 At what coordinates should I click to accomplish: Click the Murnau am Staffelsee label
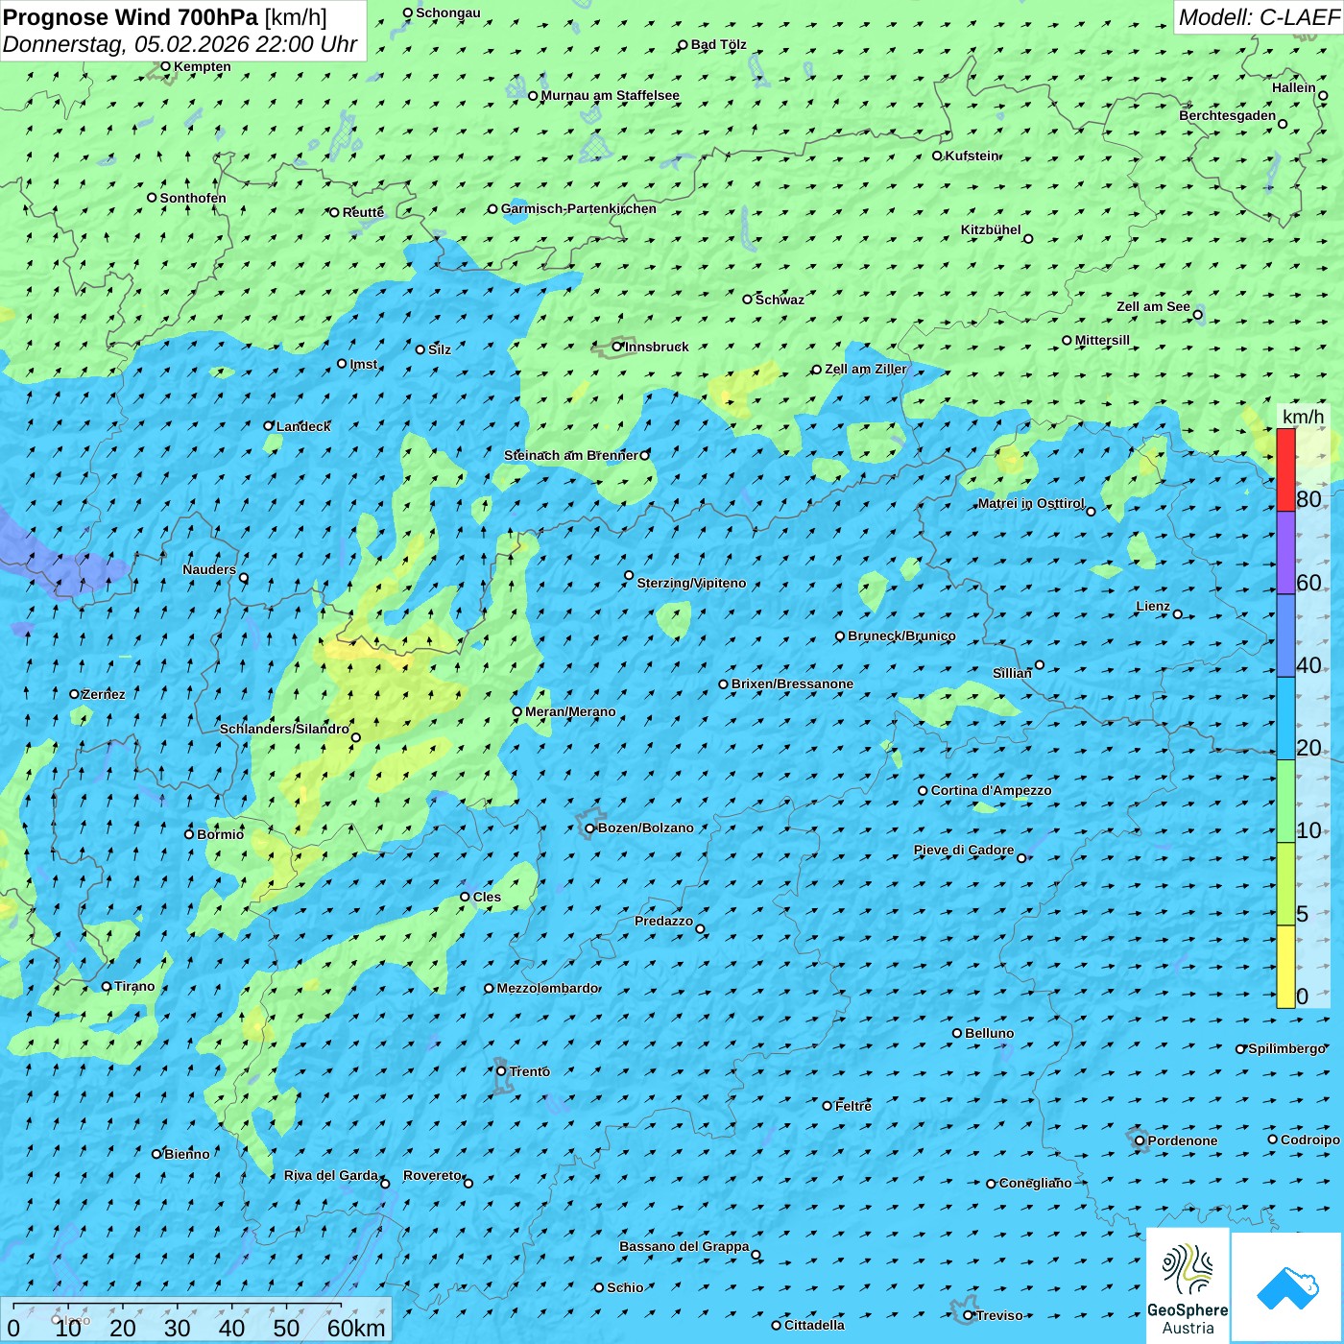[x=610, y=95]
